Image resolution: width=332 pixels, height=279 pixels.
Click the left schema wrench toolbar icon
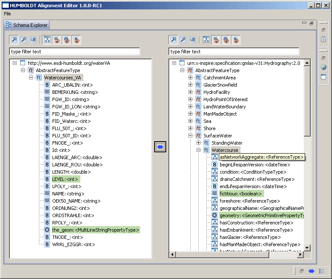[24, 40]
